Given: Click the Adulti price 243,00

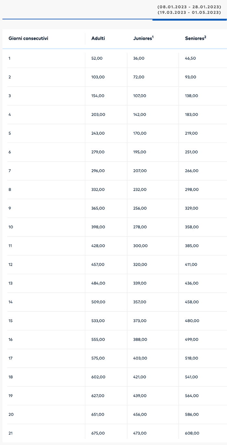Looking at the screenshot, I should click(x=98, y=133).
